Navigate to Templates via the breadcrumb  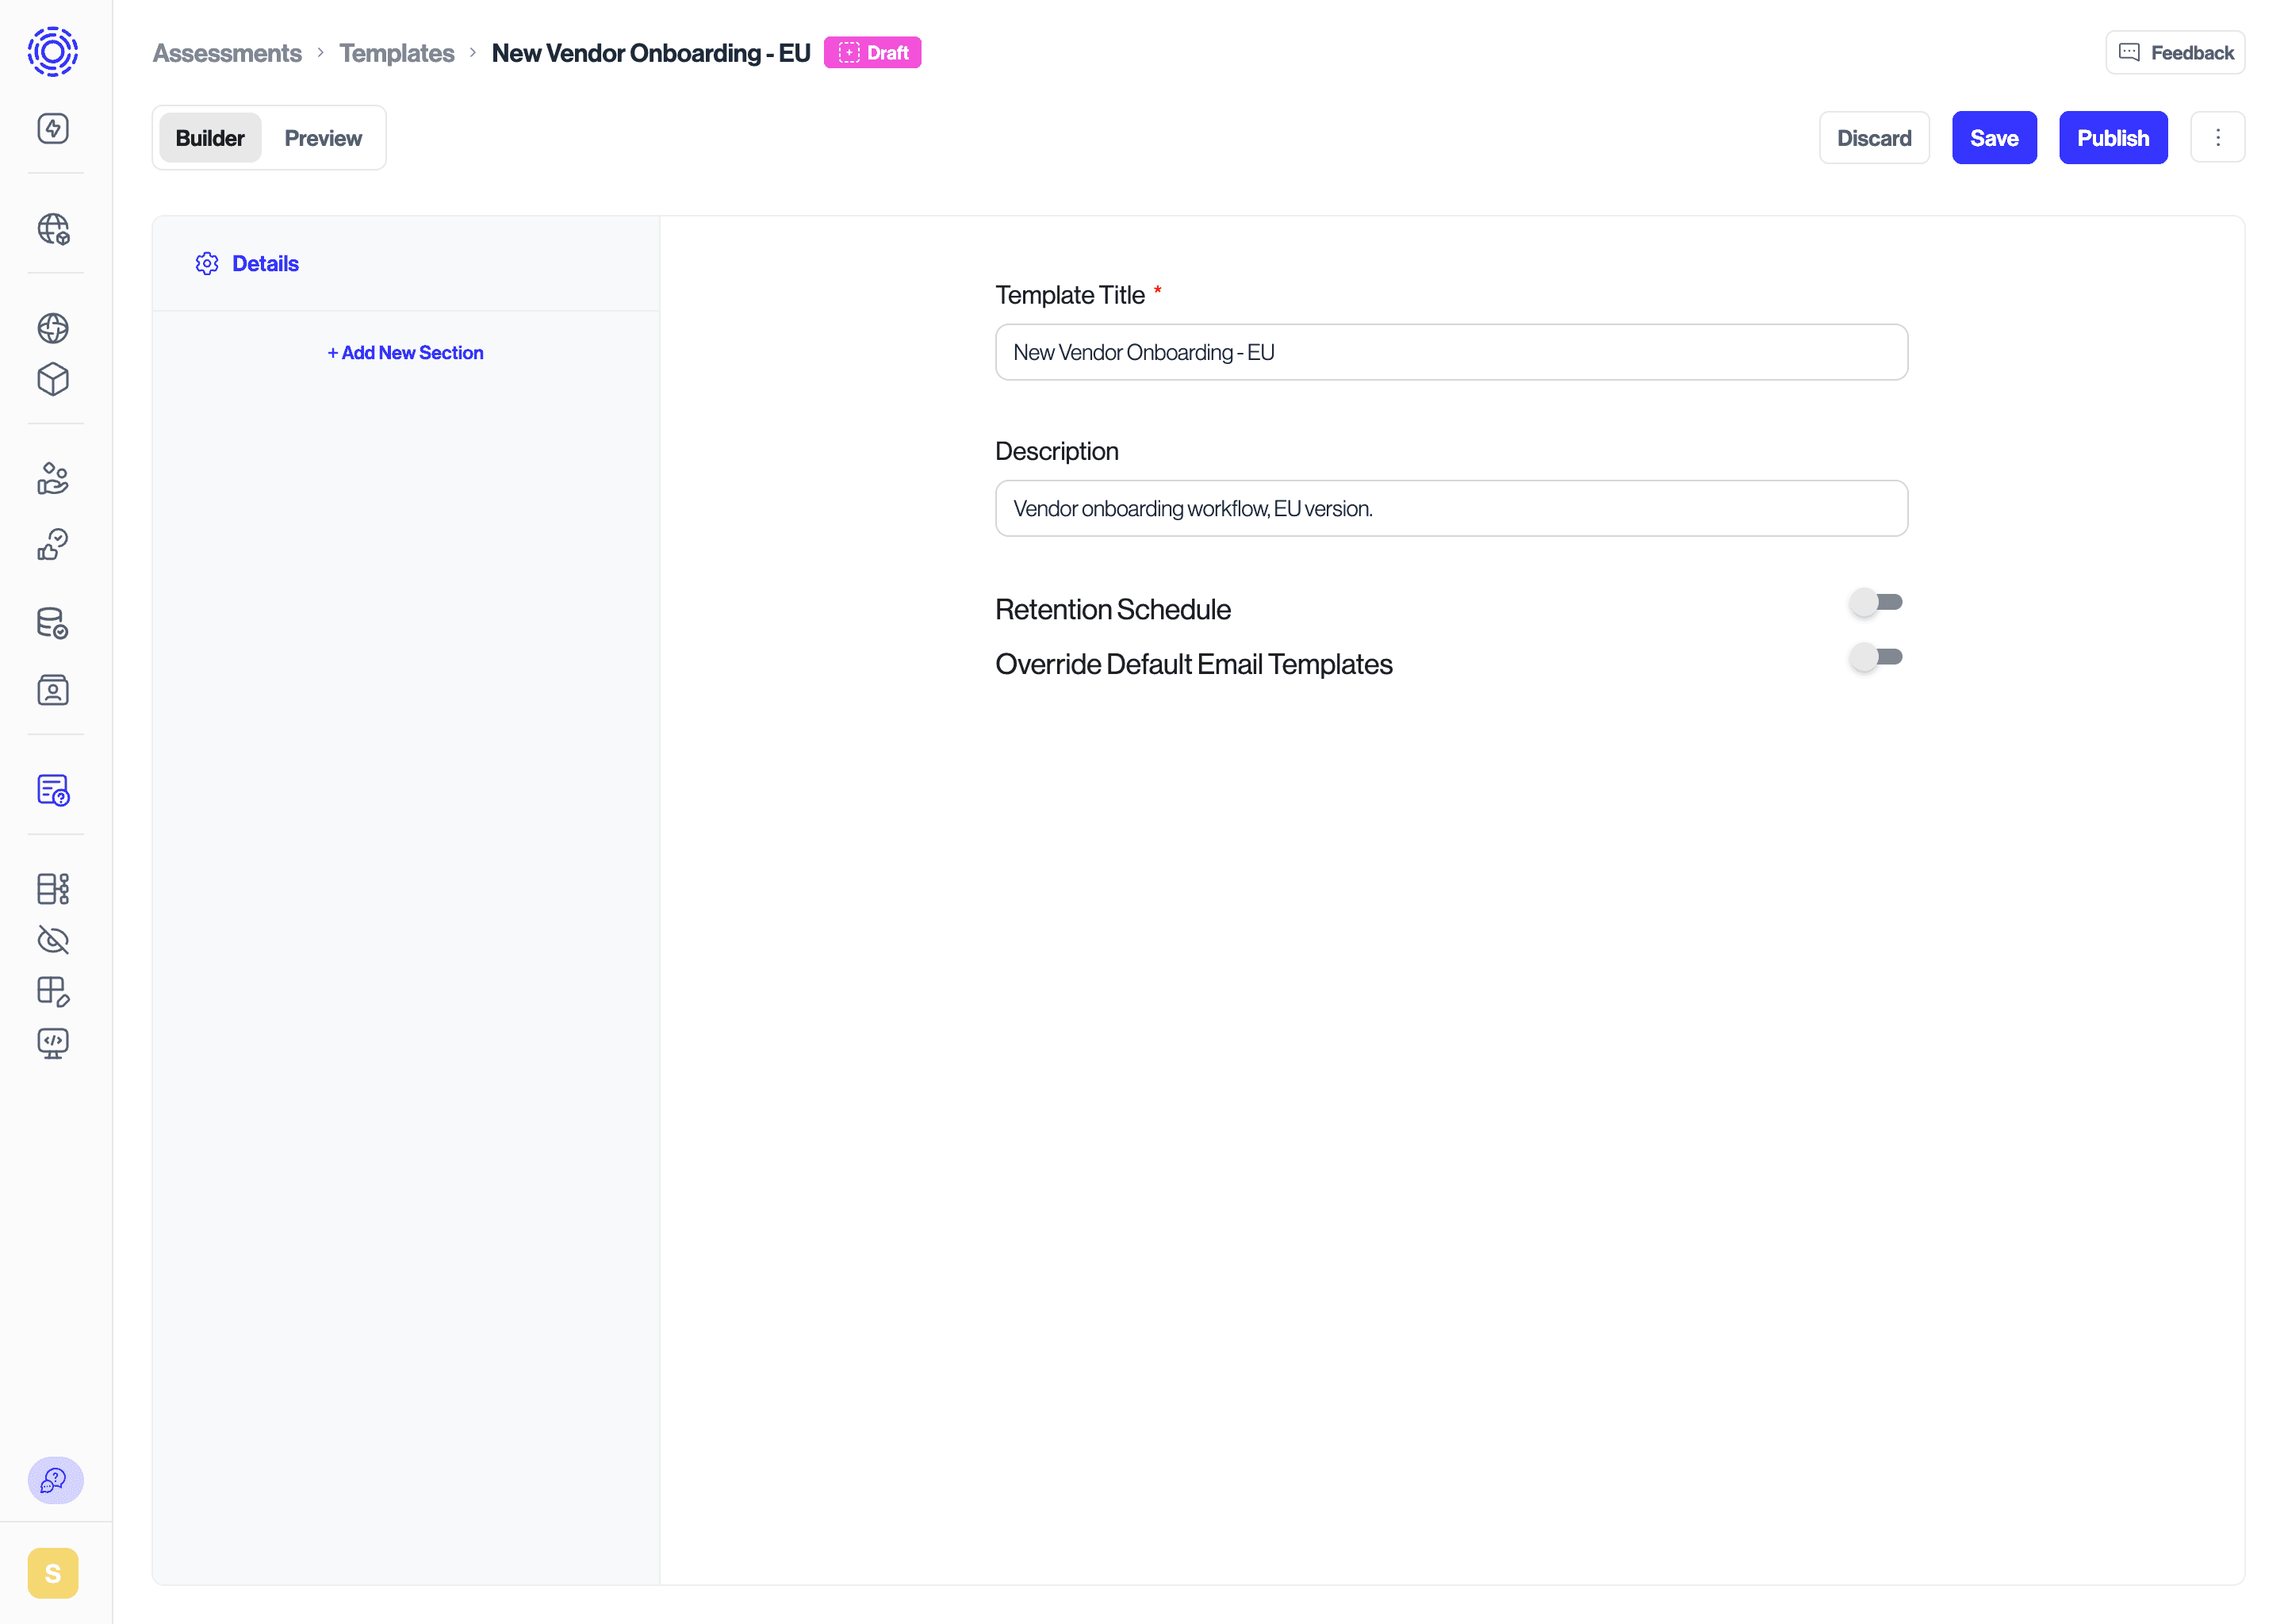point(396,52)
